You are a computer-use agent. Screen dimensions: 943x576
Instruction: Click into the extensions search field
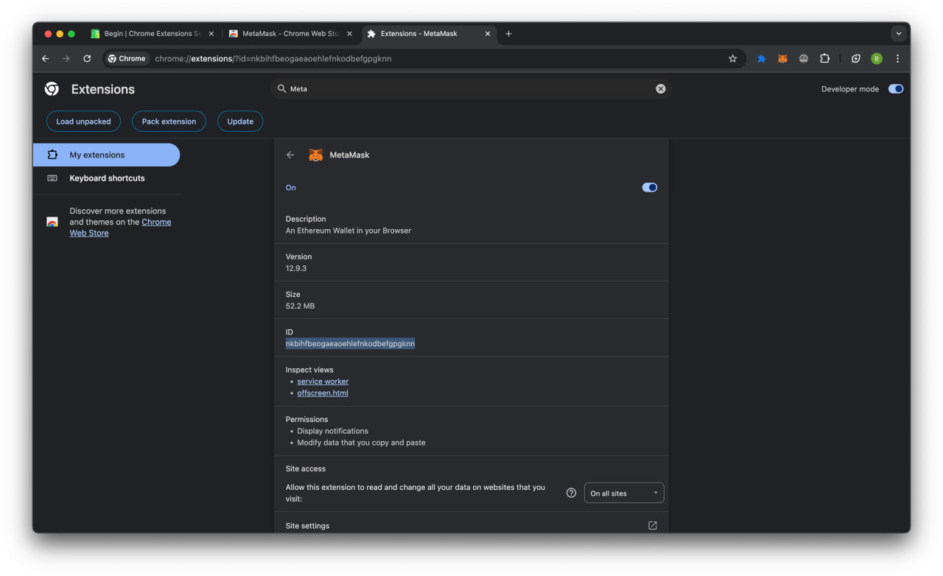coord(471,88)
